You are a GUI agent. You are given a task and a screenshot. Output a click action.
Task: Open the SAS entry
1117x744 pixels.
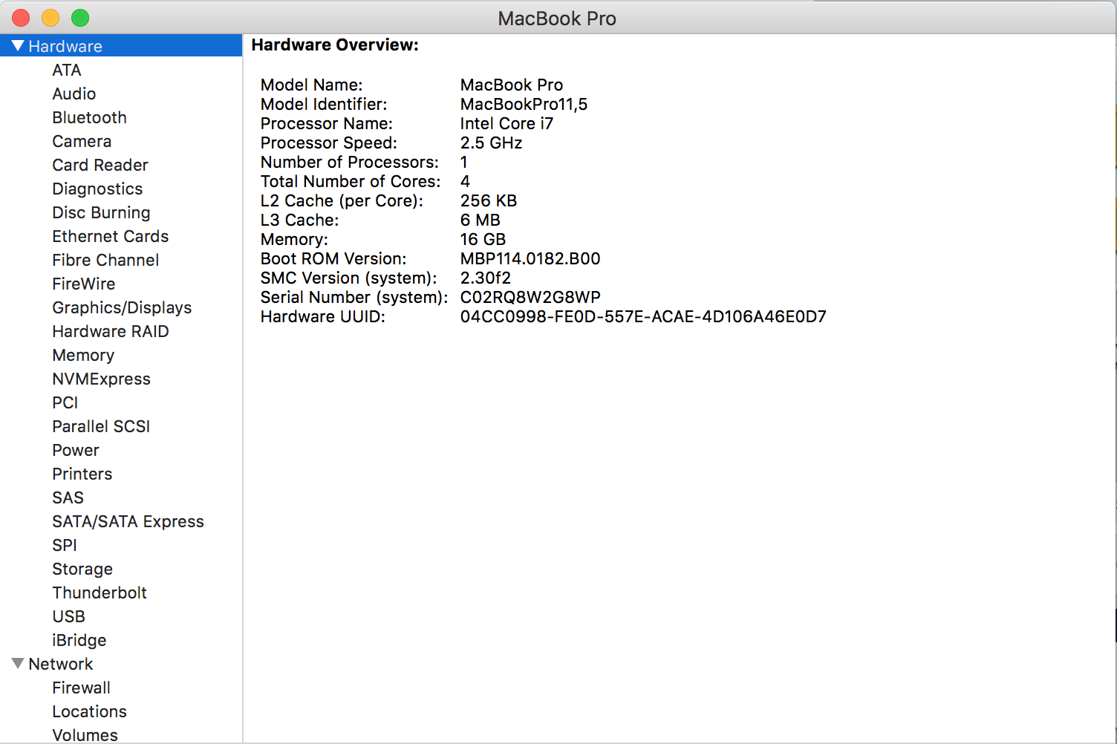(x=68, y=497)
